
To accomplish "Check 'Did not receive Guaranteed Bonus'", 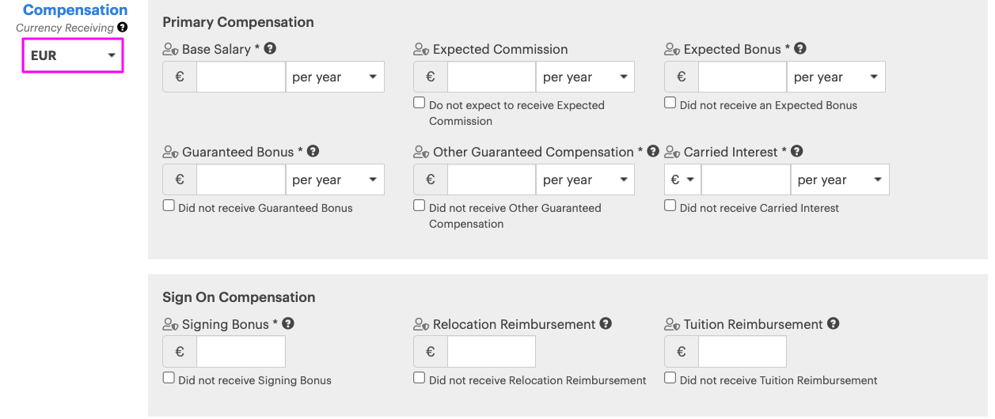I will coord(169,206).
